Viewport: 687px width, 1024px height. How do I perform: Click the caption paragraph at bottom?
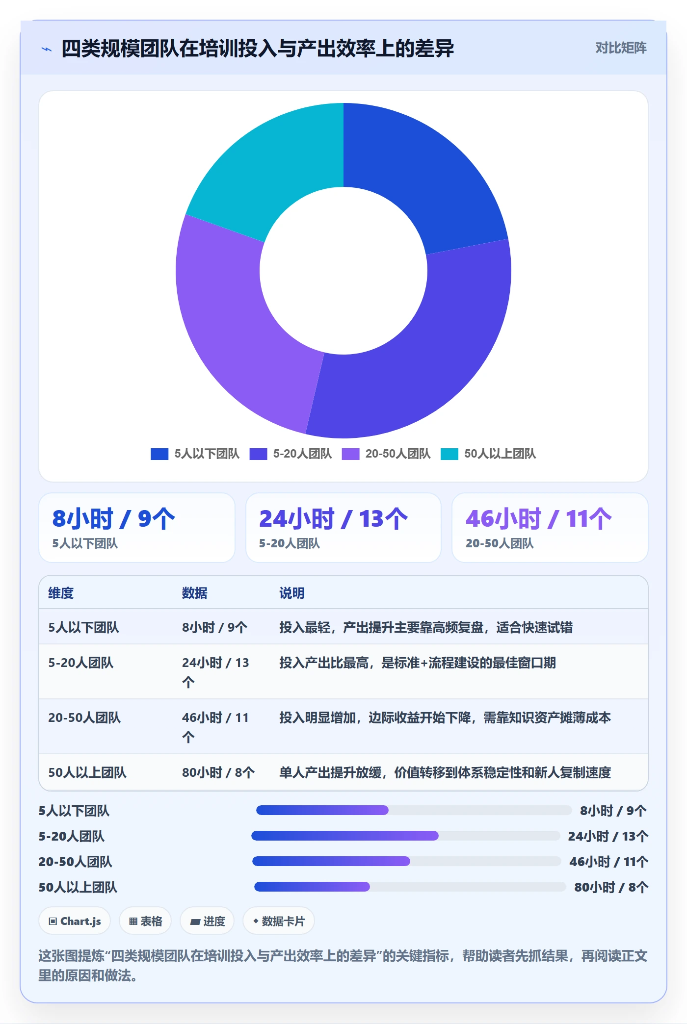[343, 965]
